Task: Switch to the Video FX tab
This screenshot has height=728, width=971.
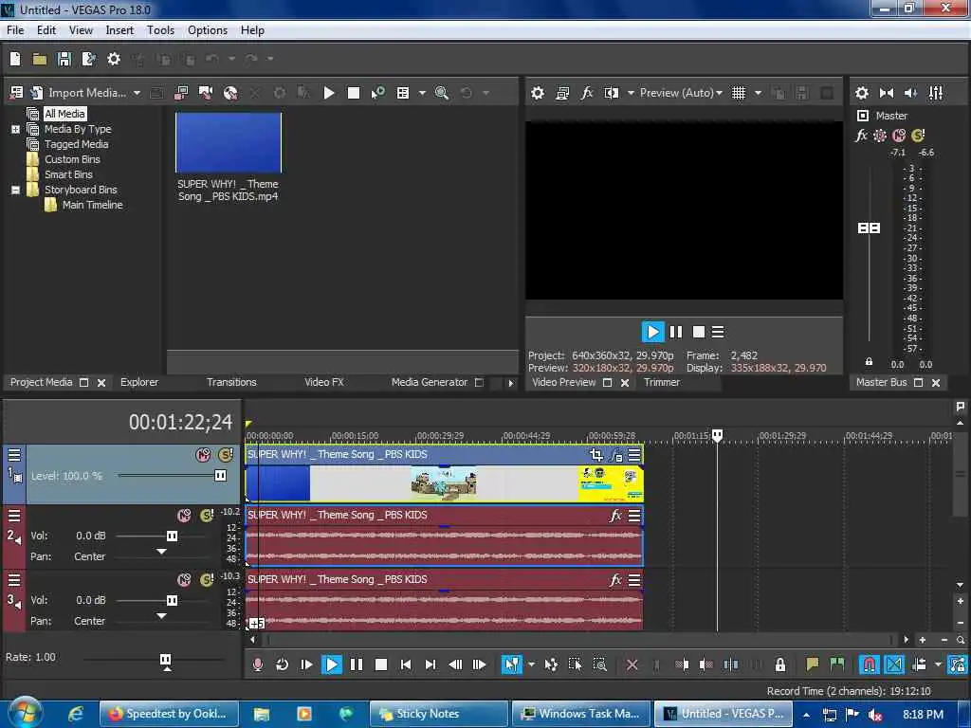Action: (x=324, y=382)
